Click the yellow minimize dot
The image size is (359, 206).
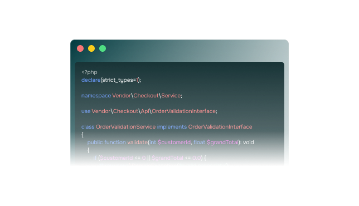[x=91, y=48]
